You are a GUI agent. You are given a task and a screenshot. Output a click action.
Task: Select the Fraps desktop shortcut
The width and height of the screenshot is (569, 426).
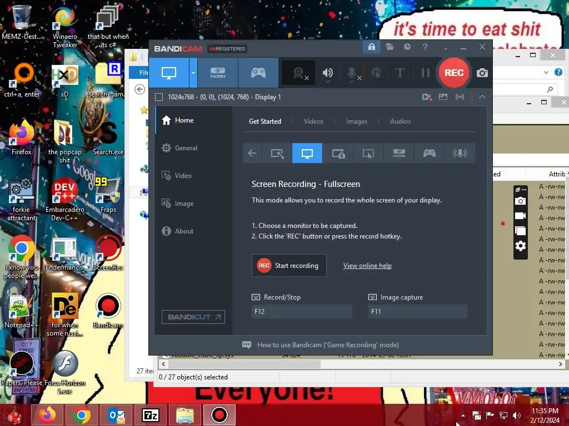[x=108, y=196]
